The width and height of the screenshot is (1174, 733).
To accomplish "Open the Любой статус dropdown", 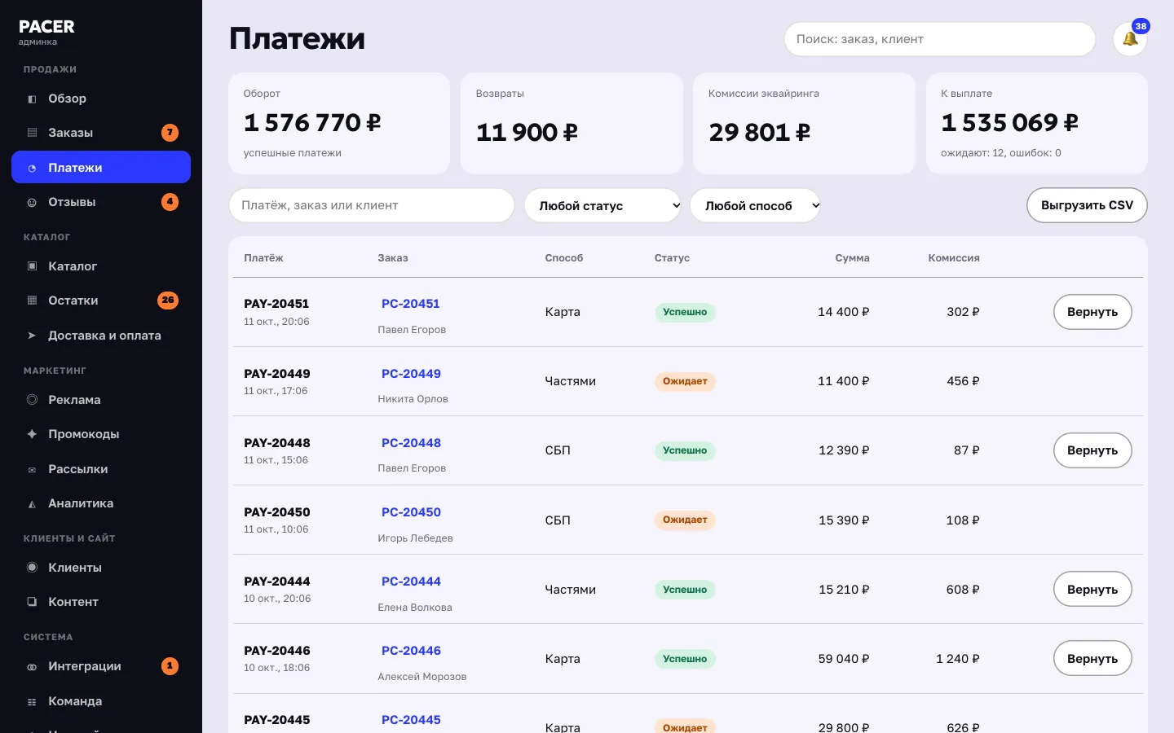I will (x=602, y=205).
